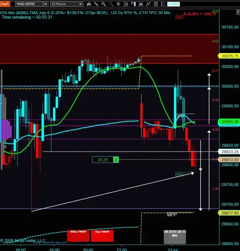Click the DPP pivot label
This screenshot has width=240, height=251.
tap(179, 116)
